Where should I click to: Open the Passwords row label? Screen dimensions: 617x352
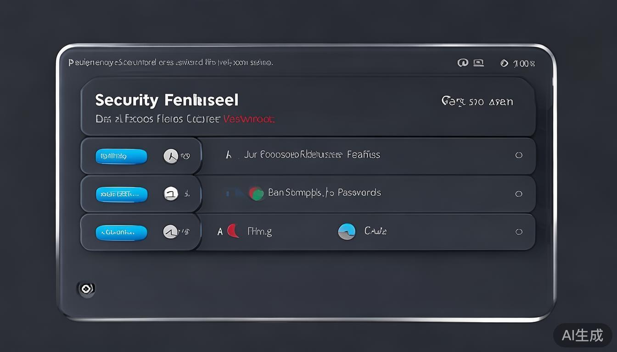[x=324, y=192]
